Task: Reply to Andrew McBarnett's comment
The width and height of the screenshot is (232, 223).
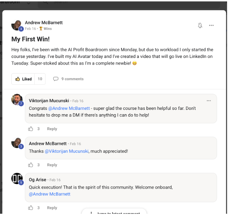Action: click(x=52, y=165)
